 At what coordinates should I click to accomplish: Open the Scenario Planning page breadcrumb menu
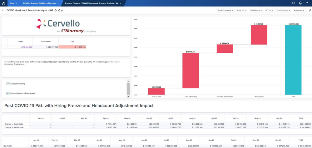click(93, 3)
